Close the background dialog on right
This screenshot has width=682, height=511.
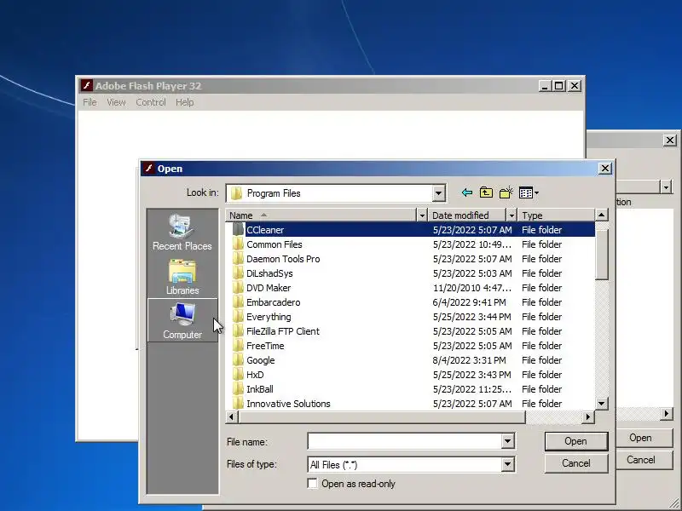pyautogui.click(x=670, y=140)
